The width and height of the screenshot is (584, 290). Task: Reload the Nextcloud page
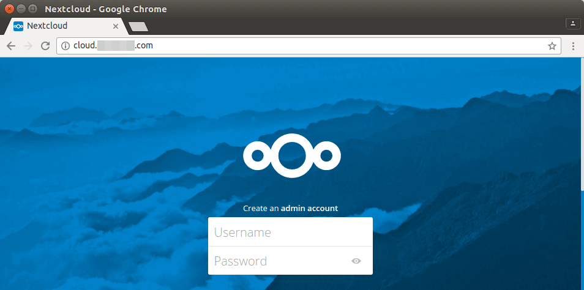pos(45,46)
